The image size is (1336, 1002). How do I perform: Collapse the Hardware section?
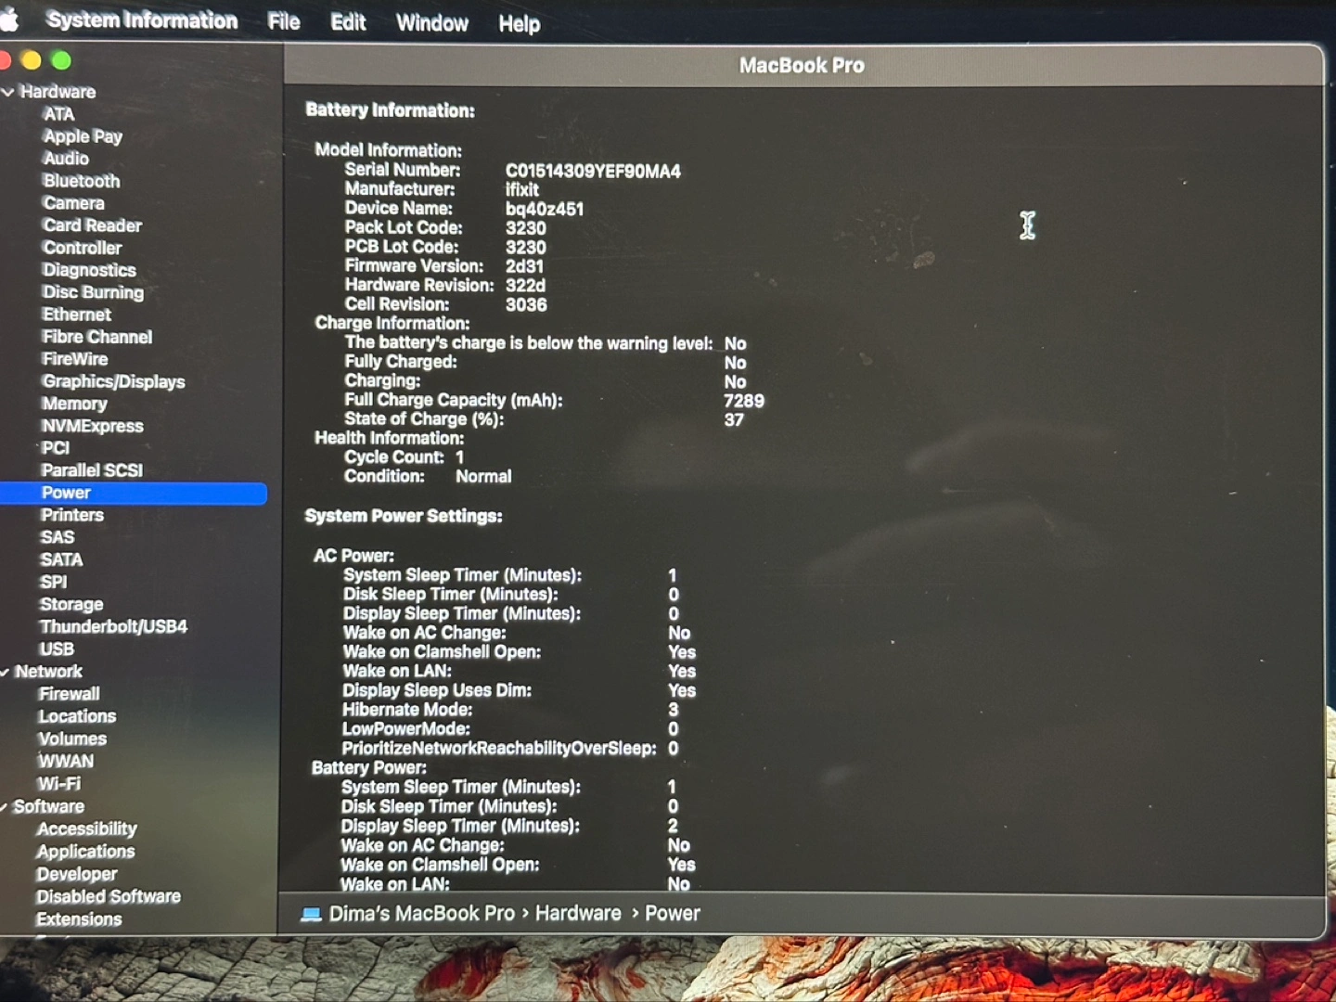8,92
